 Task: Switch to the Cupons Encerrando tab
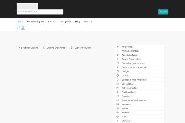point(54,48)
